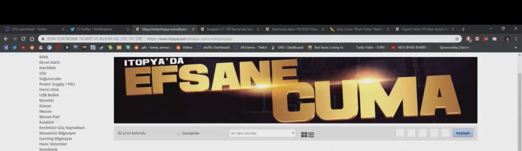The height and width of the screenshot is (151, 522).
Task: Click the last extension icon before avatar
Action: [495, 39]
